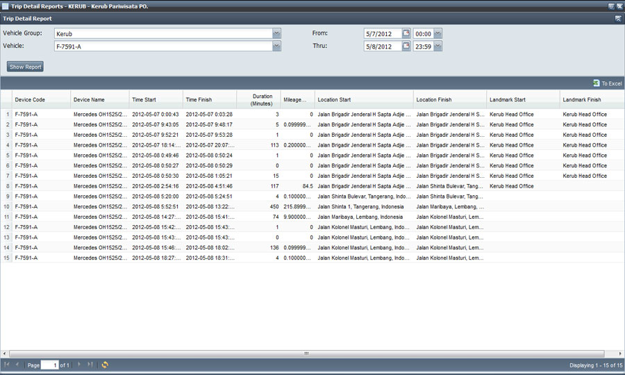Image resolution: width=625 pixels, height=375 pixels.
Task: Sort by Duration (Minutes) column header
Action: (262, 99)
